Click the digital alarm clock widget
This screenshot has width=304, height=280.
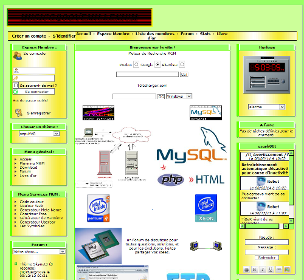tap(267, 75)
